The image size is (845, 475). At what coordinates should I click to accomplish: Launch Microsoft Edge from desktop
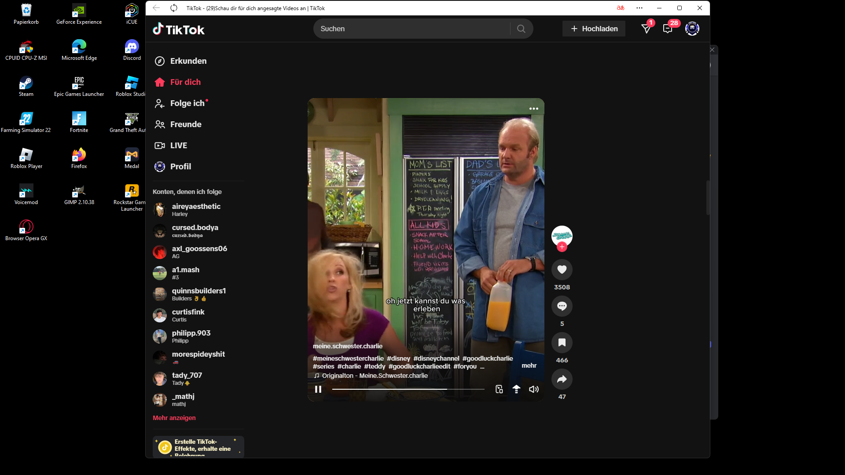(x=79, y=50)
